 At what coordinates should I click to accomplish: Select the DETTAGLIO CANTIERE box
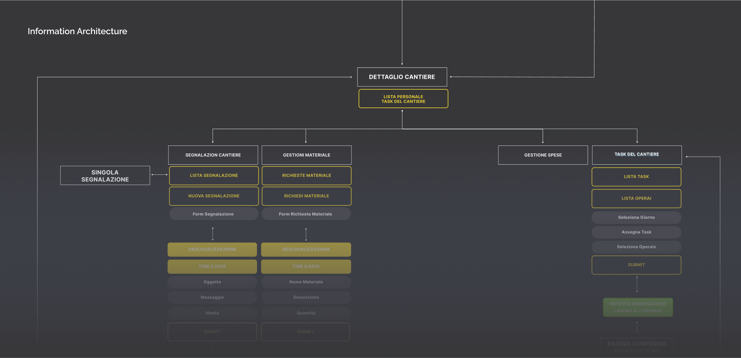[402, 77]
